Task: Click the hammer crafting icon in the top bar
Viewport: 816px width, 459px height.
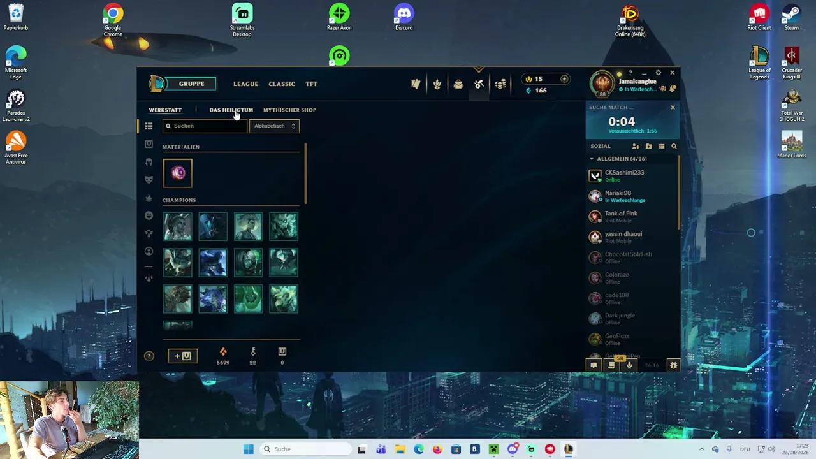Action: (x=479, y=84)
